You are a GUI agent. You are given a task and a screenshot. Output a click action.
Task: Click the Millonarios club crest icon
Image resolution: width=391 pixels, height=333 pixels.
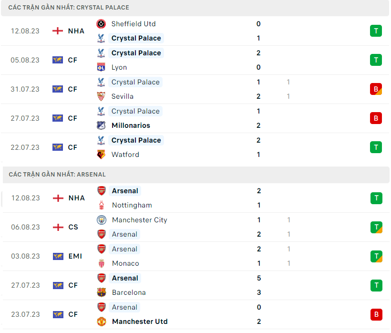point(101,125)
